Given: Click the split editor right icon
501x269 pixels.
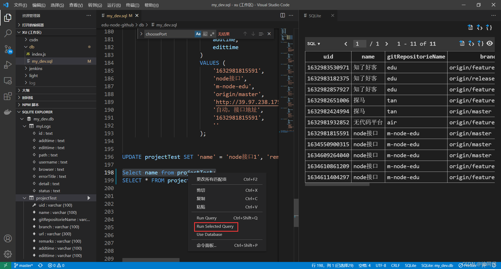Looking at the screenshot, I should pyautogui.click(x=283, y=15).
